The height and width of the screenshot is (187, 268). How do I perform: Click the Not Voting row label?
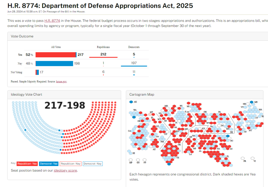[16, 72]
